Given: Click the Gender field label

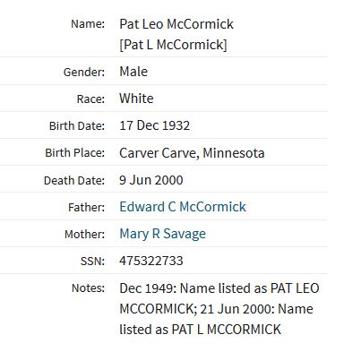Looking at the screenshot, I should point(84,72).
